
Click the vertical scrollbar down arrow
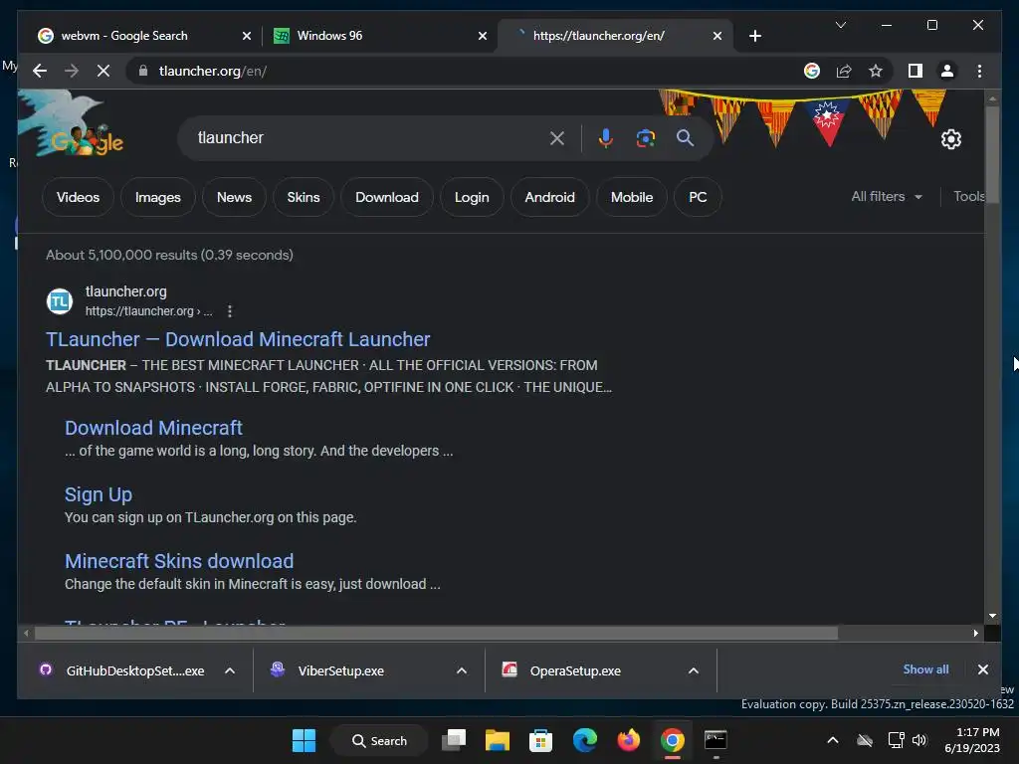point(992,615)
